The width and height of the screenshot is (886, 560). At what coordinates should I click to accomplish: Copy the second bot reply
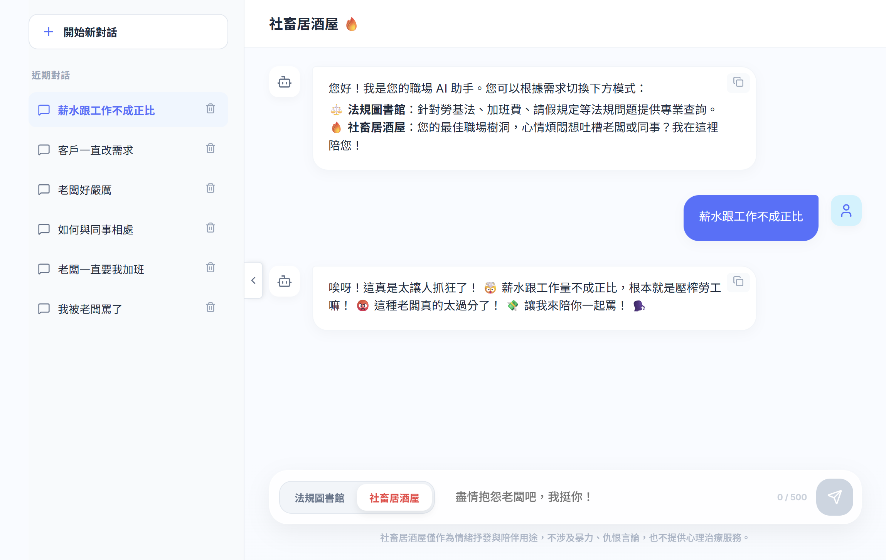point(738,282)
